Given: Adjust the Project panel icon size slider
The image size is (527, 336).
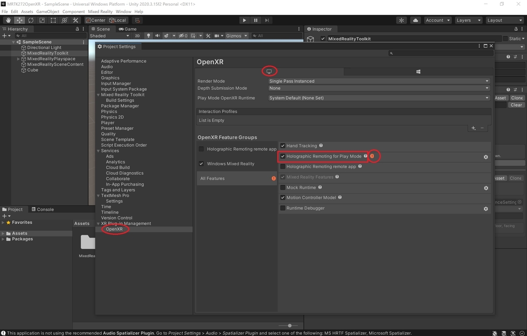Looking at the screenshot, I should 290,325.
